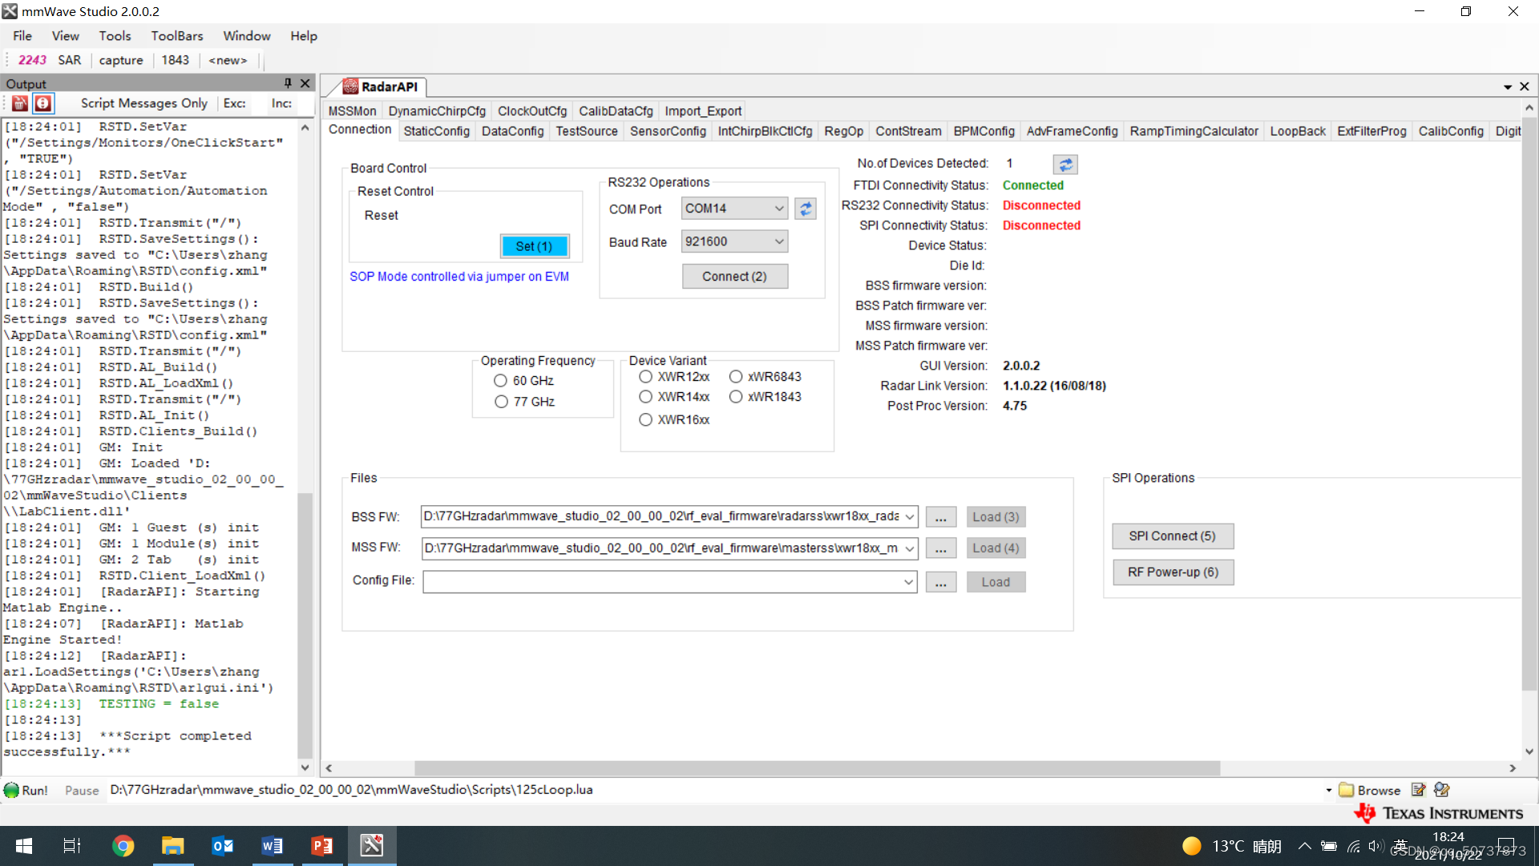Click the Set (1) reset button
Screen dimensions: 1539x866
(534, 246)
